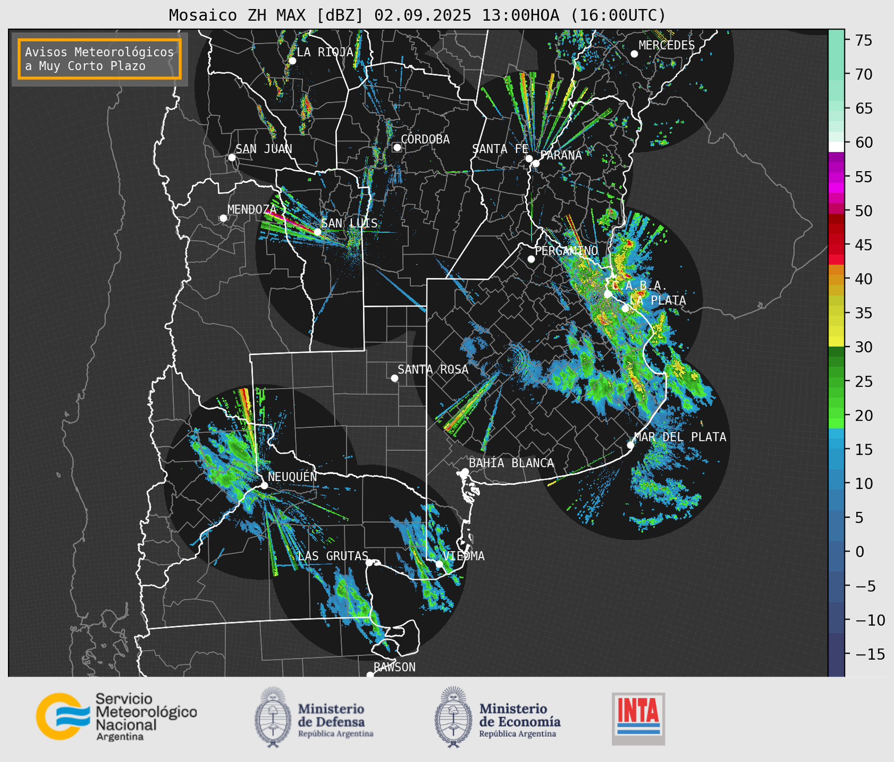894x762 pixels.
Task: Click the Mar del Plata city dot
Action: click(x=630, y=445)
